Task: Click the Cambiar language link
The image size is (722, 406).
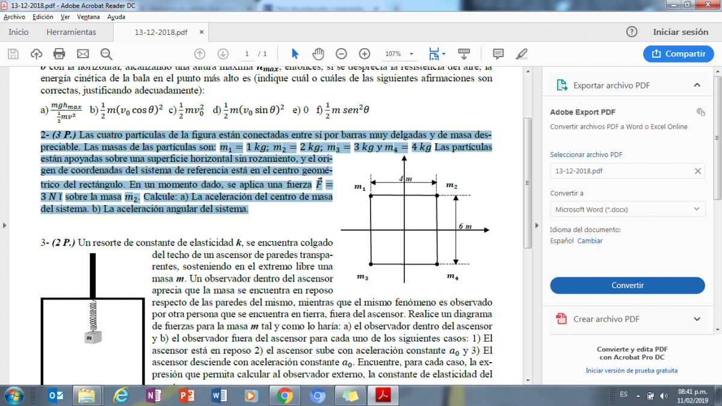Action: click(590, 241)
